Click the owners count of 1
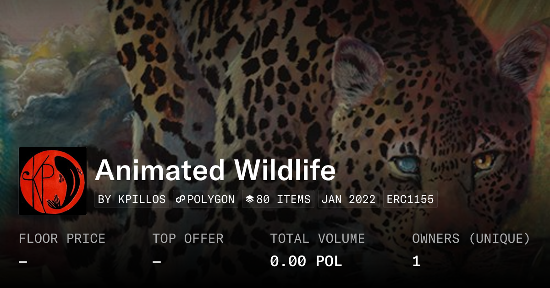550x288 pixels. click(416, 261)
